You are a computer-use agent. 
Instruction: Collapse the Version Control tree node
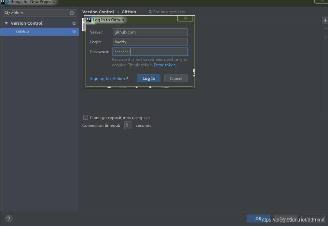click(x=6, y=23)
